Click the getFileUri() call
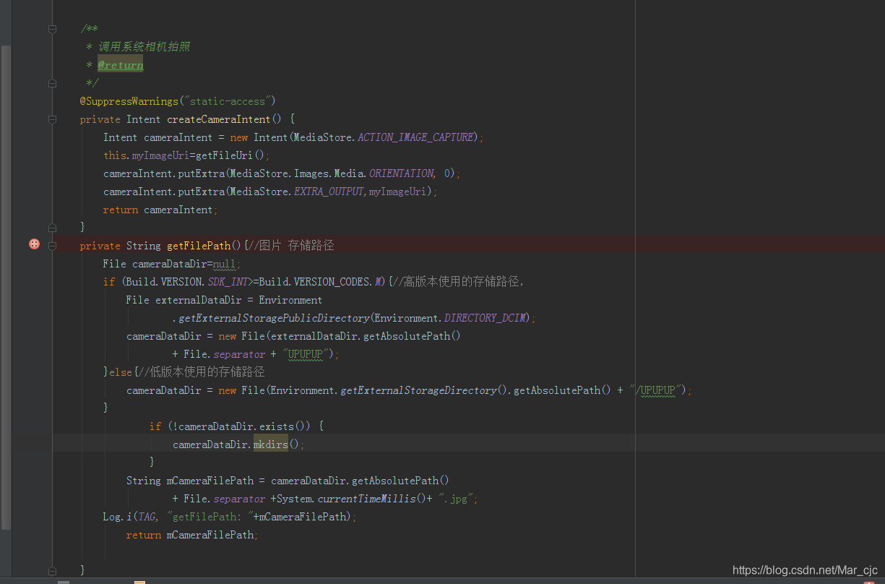Viewport: 885px width, 584px height. coord(230,155)
